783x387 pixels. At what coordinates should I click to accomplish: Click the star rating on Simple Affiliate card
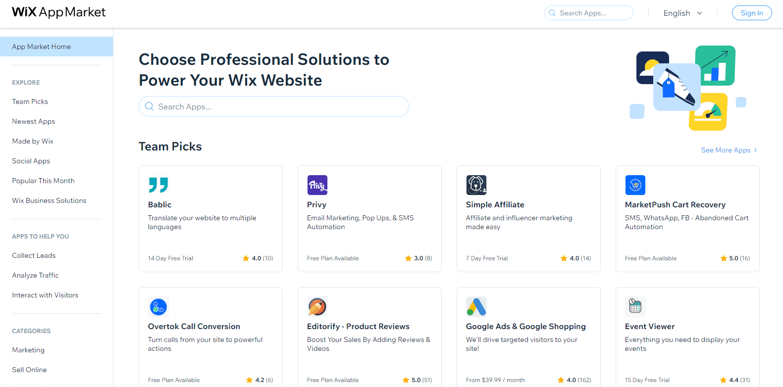575,258
